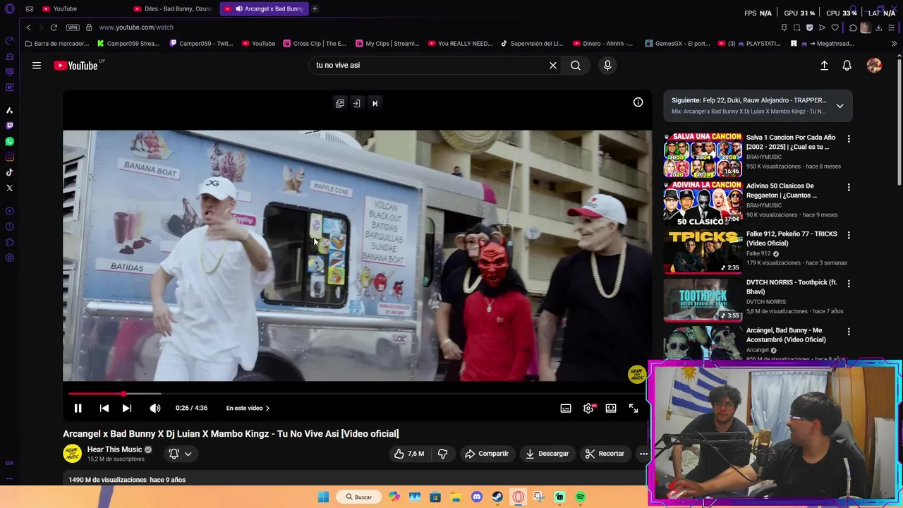This screenshot has height=508, width=903.
Task: Open the Hear This Music channel
Action: 114,449
